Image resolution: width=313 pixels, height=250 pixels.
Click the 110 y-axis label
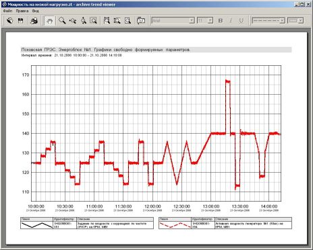tap(26, 192)
